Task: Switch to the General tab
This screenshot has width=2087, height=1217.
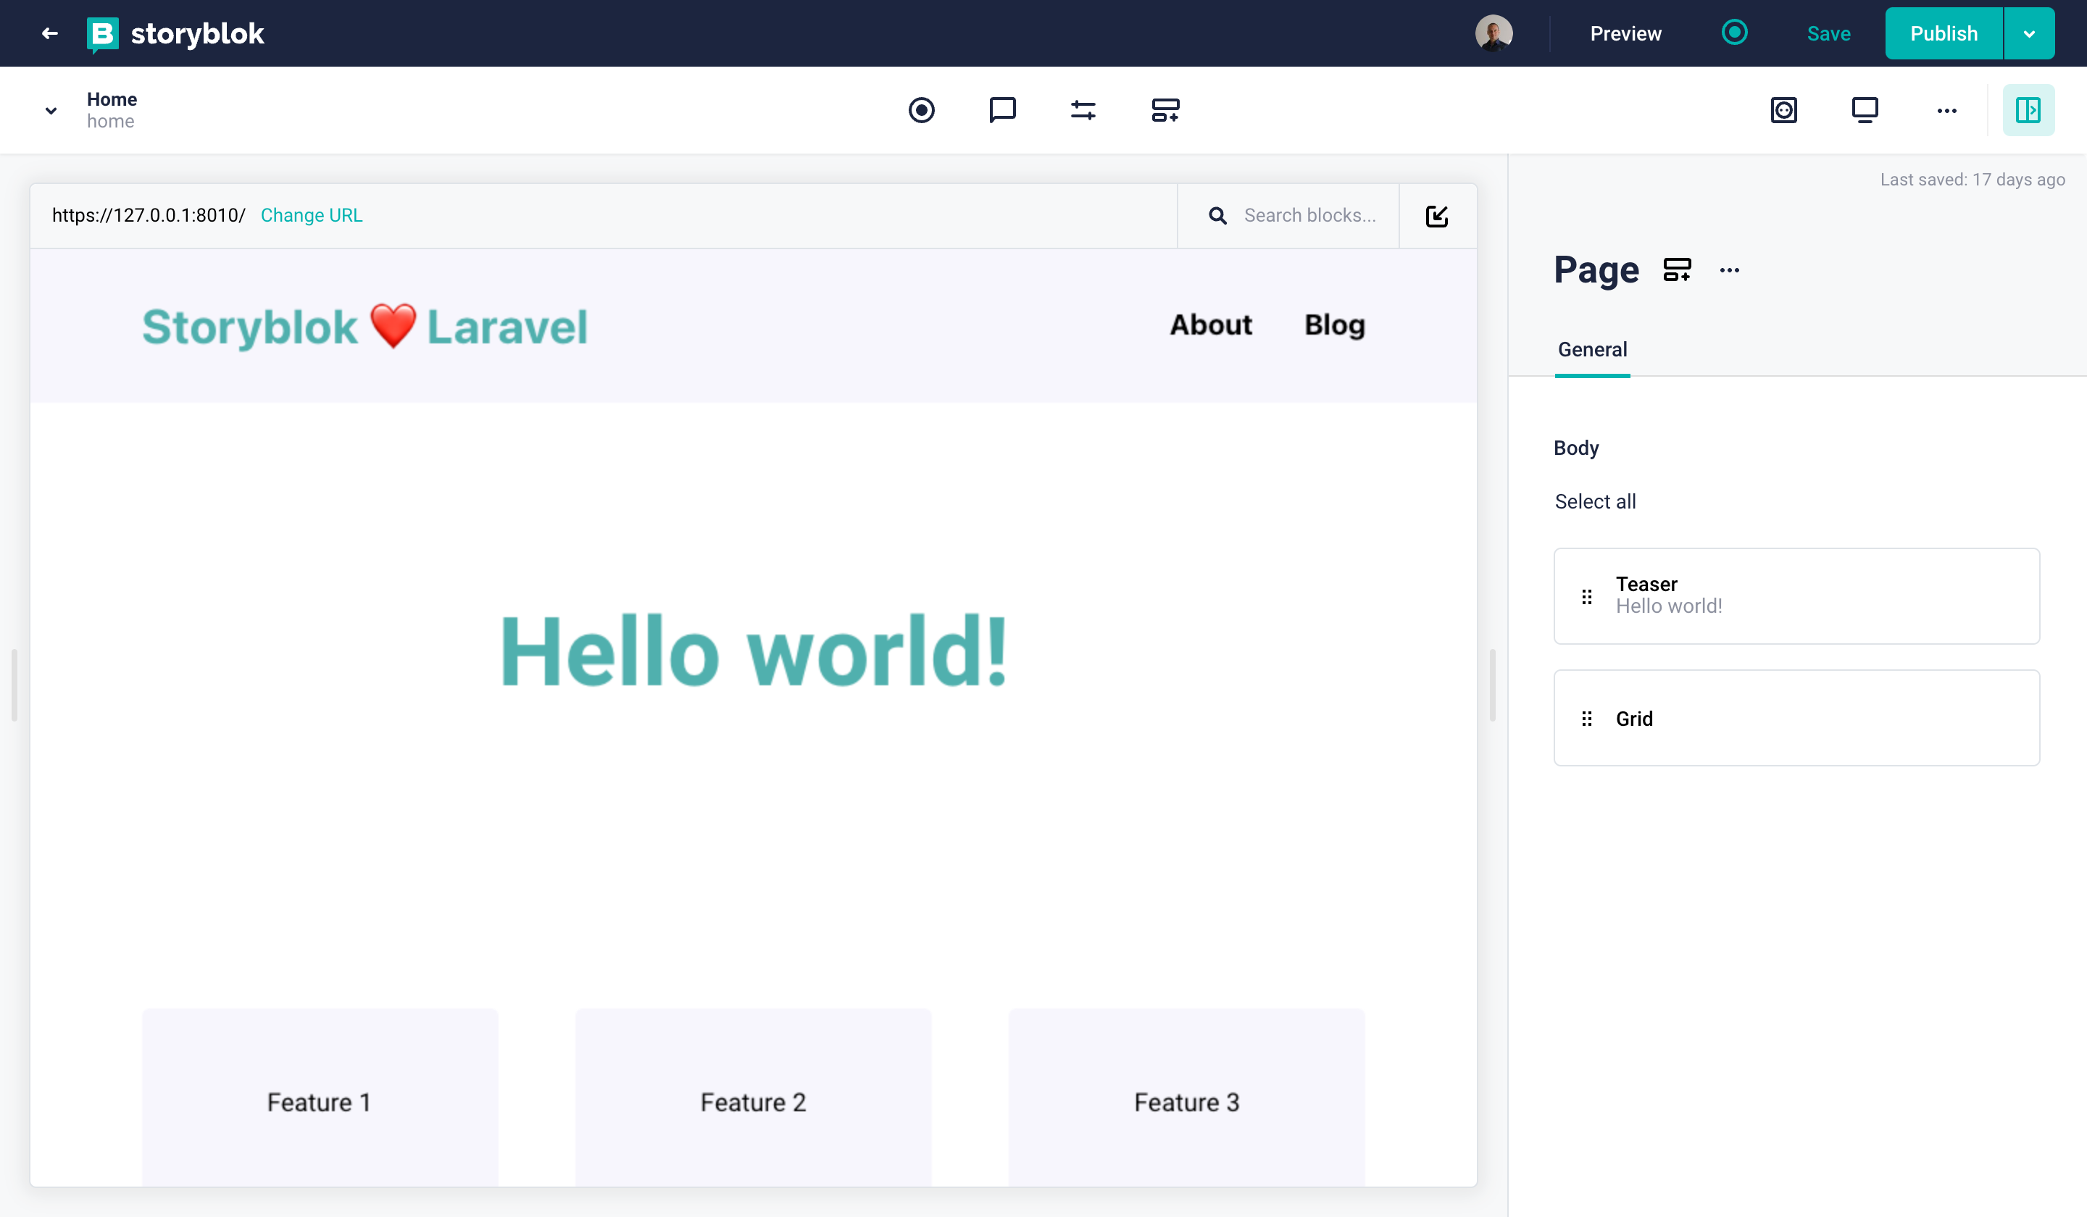Action: coord(1592,349)
